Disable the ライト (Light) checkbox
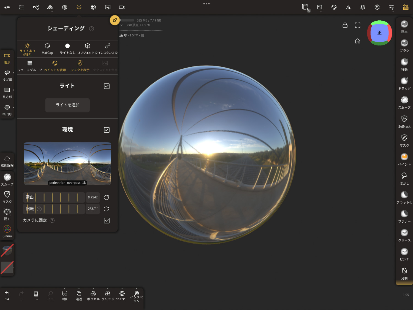The image size is (413, 310). (x=107, y=86)
